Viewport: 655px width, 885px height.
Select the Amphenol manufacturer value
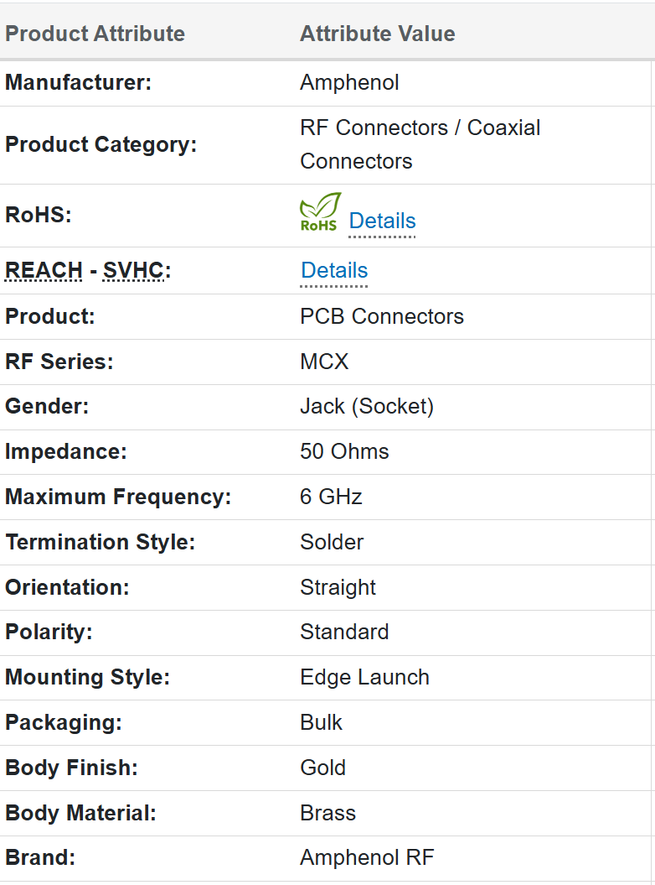tap(349, 82)
